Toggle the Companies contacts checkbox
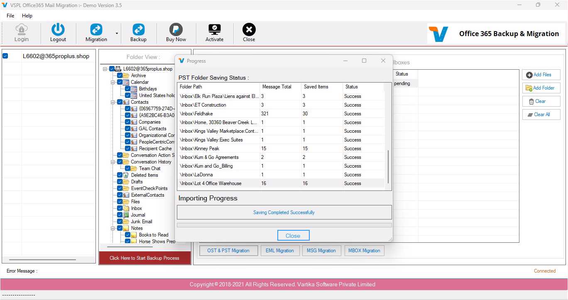Image resolution: width=568 pixels, height=300 pixels. coord(128,122)
